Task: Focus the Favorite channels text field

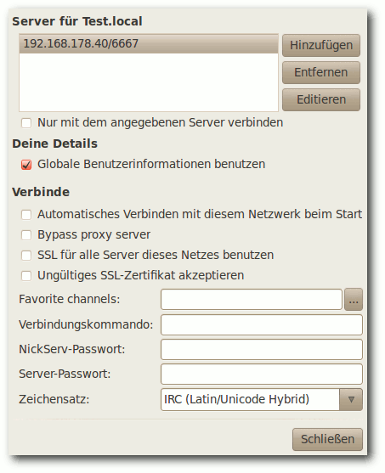Action: click(x=252, y=300)
